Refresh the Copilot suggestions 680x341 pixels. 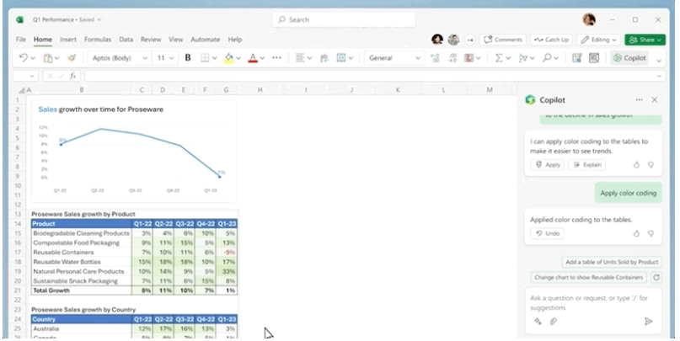pos(656,277)
